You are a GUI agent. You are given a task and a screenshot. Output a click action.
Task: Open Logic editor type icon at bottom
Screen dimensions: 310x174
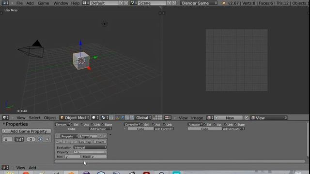pyautogui.click(x=5, y=168)
